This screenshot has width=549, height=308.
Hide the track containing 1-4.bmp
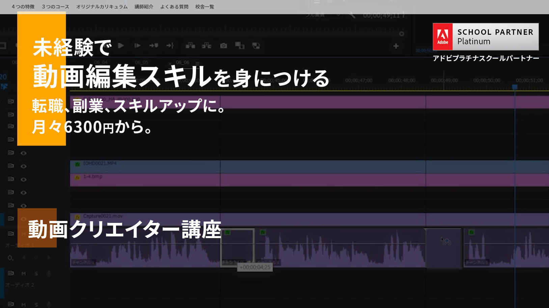pos(23,179)
